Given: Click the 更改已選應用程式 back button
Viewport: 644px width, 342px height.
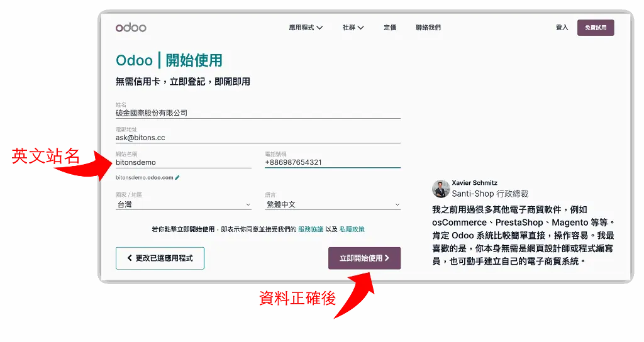Looking at the screenshot, I should [160, 258].
